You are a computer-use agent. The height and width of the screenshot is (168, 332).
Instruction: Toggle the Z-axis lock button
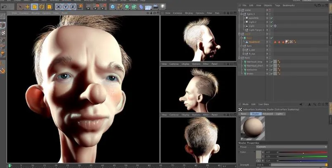74,7
